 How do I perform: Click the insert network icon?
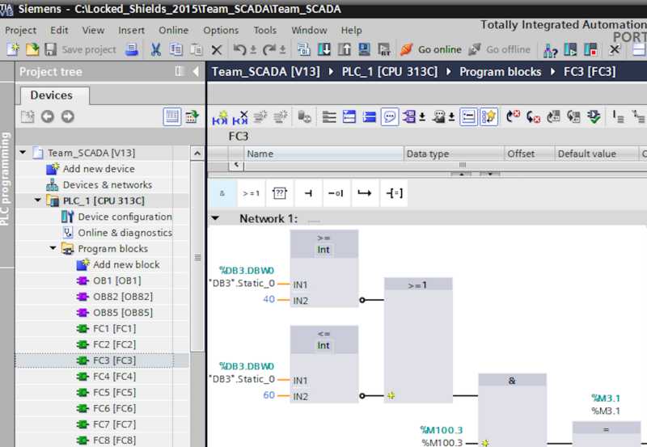click(x=220, y=117)
